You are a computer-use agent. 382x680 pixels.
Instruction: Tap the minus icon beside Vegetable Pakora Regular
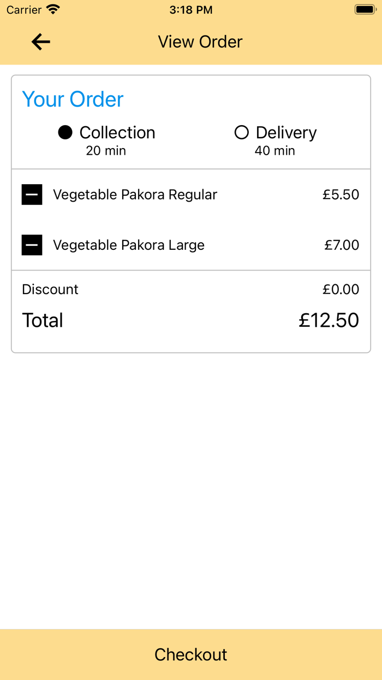click(32, 195)
